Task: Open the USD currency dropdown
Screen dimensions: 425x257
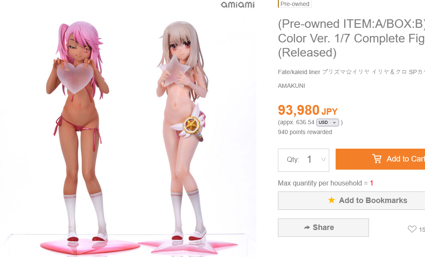Action: pyautogui.click(x=328, y=123)
